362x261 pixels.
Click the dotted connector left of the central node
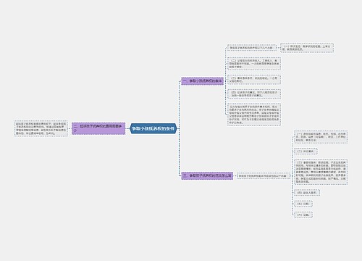pos(127,128)
